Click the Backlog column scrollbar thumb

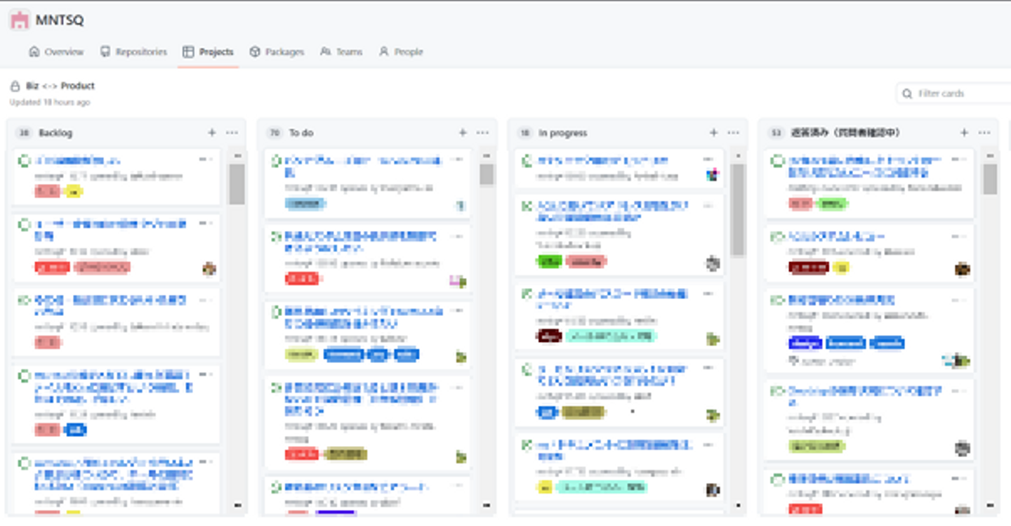(x=237, y=184)
